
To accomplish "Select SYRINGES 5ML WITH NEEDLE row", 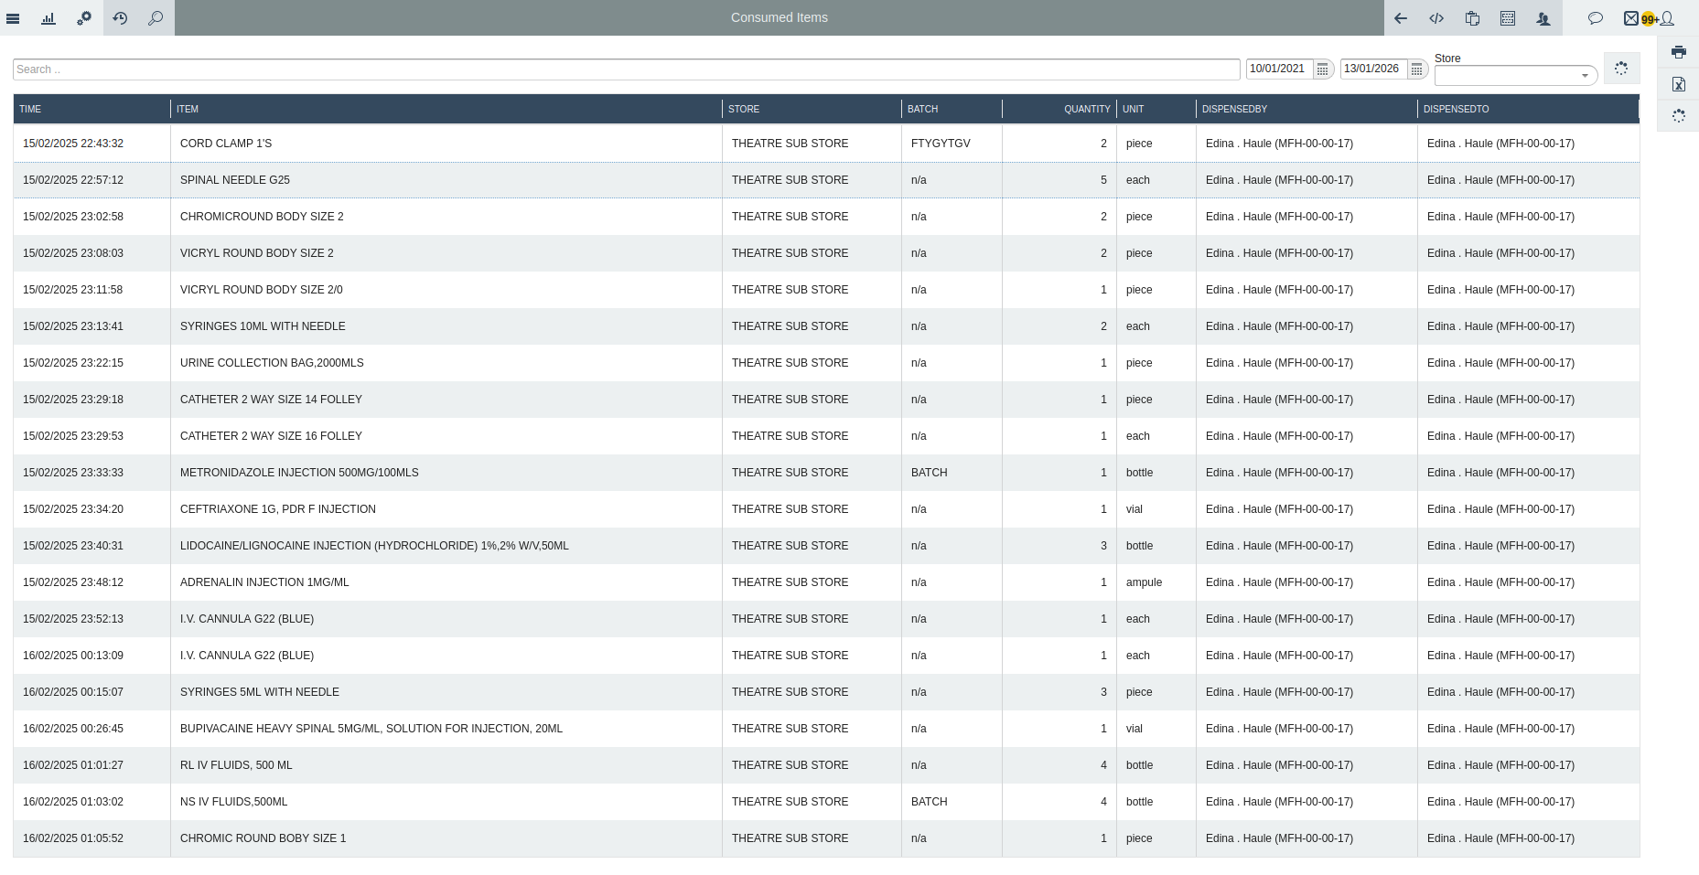I will coord(826,692).
